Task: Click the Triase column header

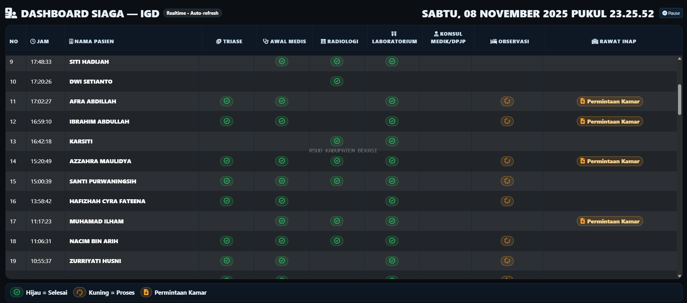Action: coord(229,41)
